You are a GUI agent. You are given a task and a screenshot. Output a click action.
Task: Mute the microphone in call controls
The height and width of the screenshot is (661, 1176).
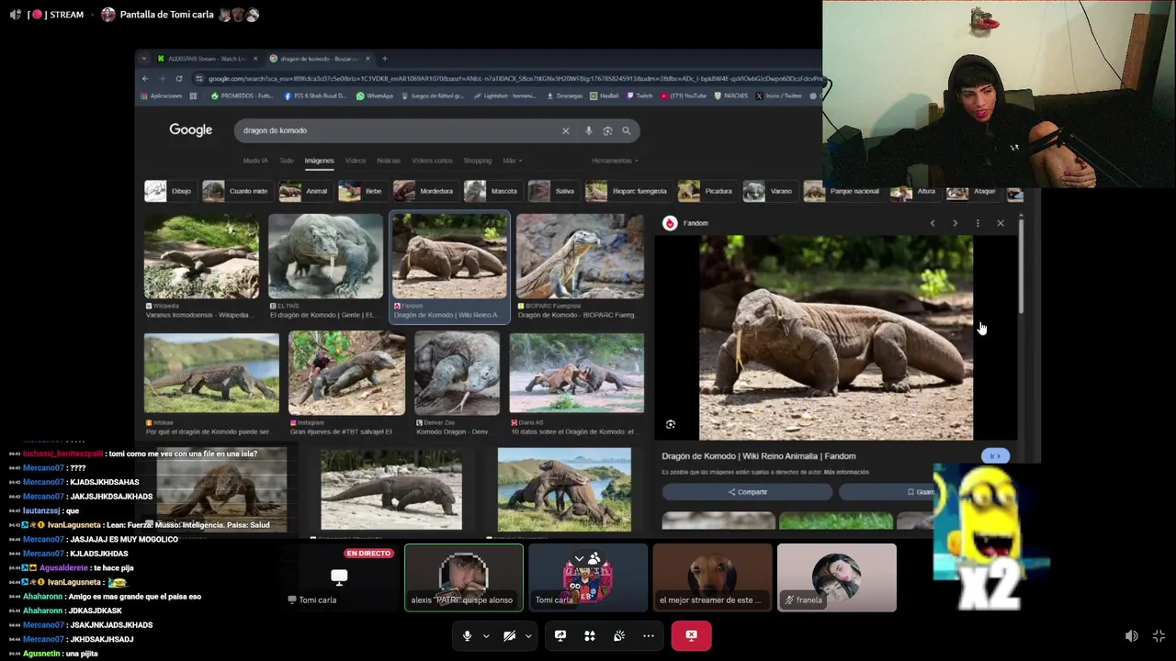point(467,635)
